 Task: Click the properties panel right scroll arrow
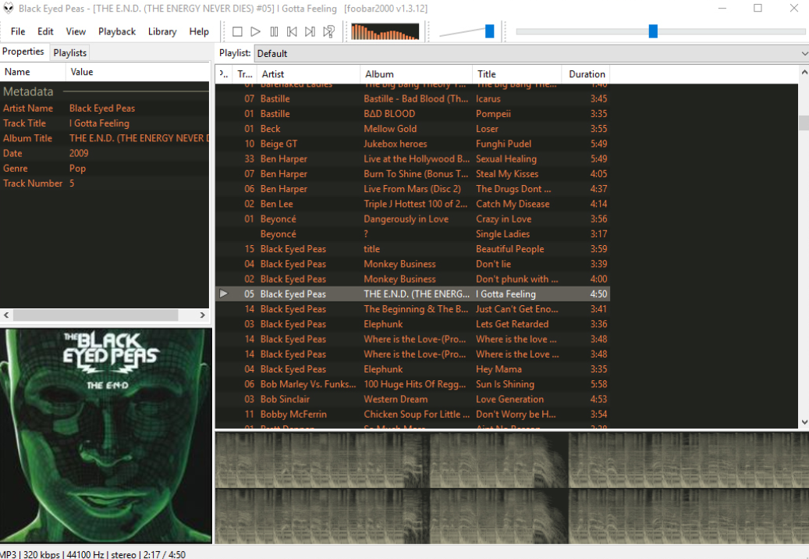pos(203,315)
